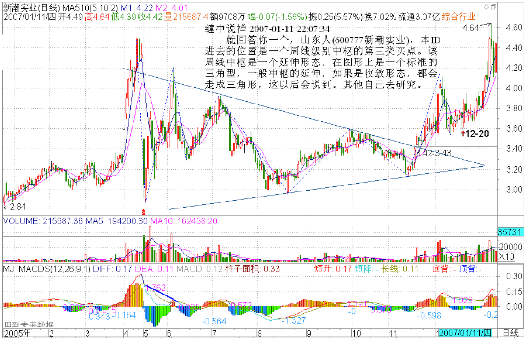Click the cyan 2007/01/11/四 date marker on time axis
The image size is (527, 341).
click(465, 333)
